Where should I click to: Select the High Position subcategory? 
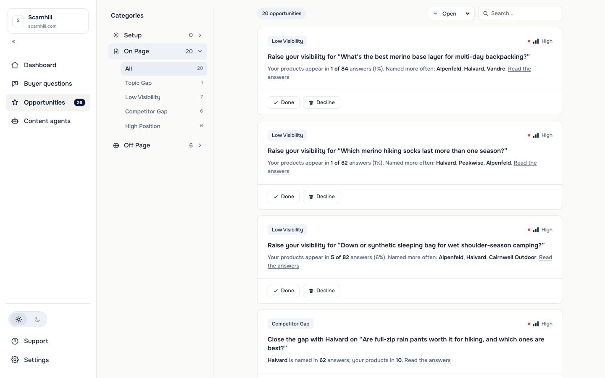[x=164, y=126]
